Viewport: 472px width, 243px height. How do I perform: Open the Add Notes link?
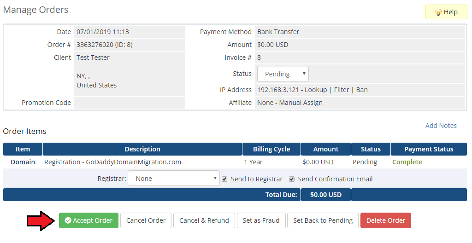[x=441, y=126]
